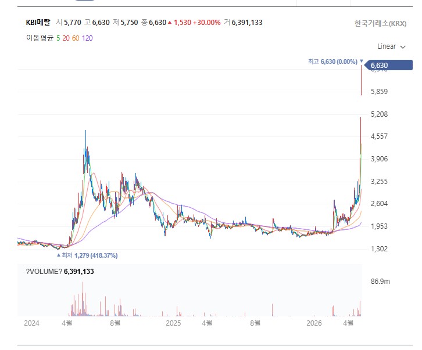
Task: Click the 최고 6,630 (0.00%) marker
Action: pos(335,62)
